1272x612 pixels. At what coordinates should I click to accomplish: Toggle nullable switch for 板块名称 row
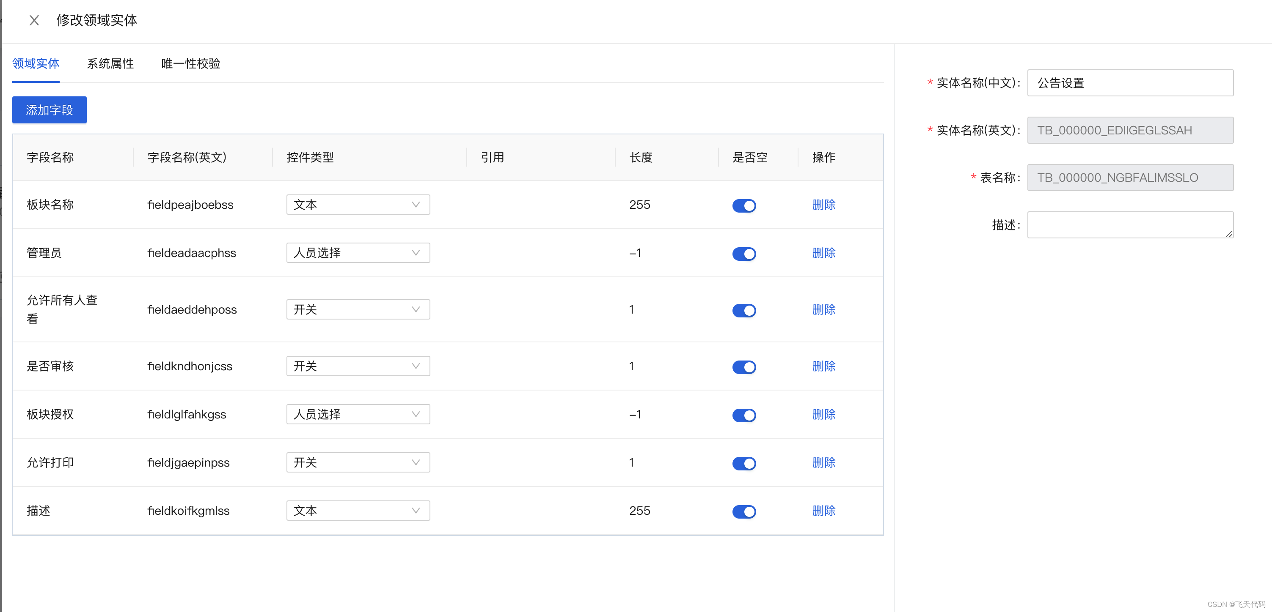743,205
